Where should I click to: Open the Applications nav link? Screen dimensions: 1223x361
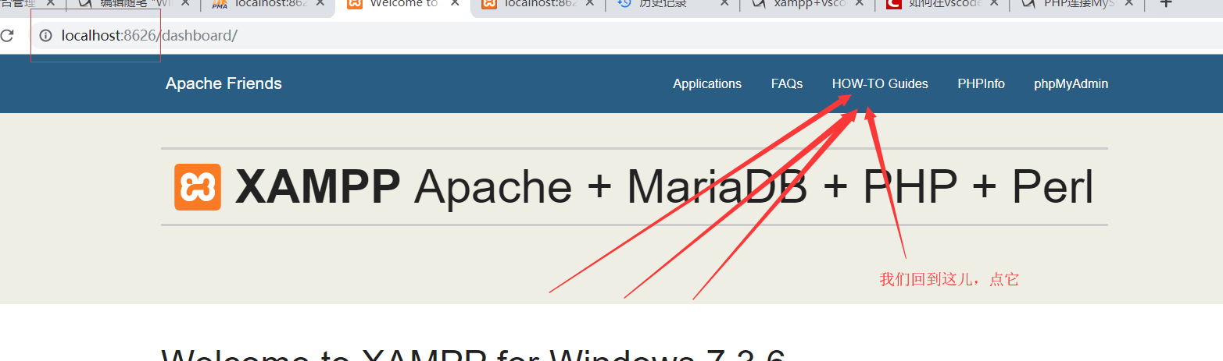707,84
